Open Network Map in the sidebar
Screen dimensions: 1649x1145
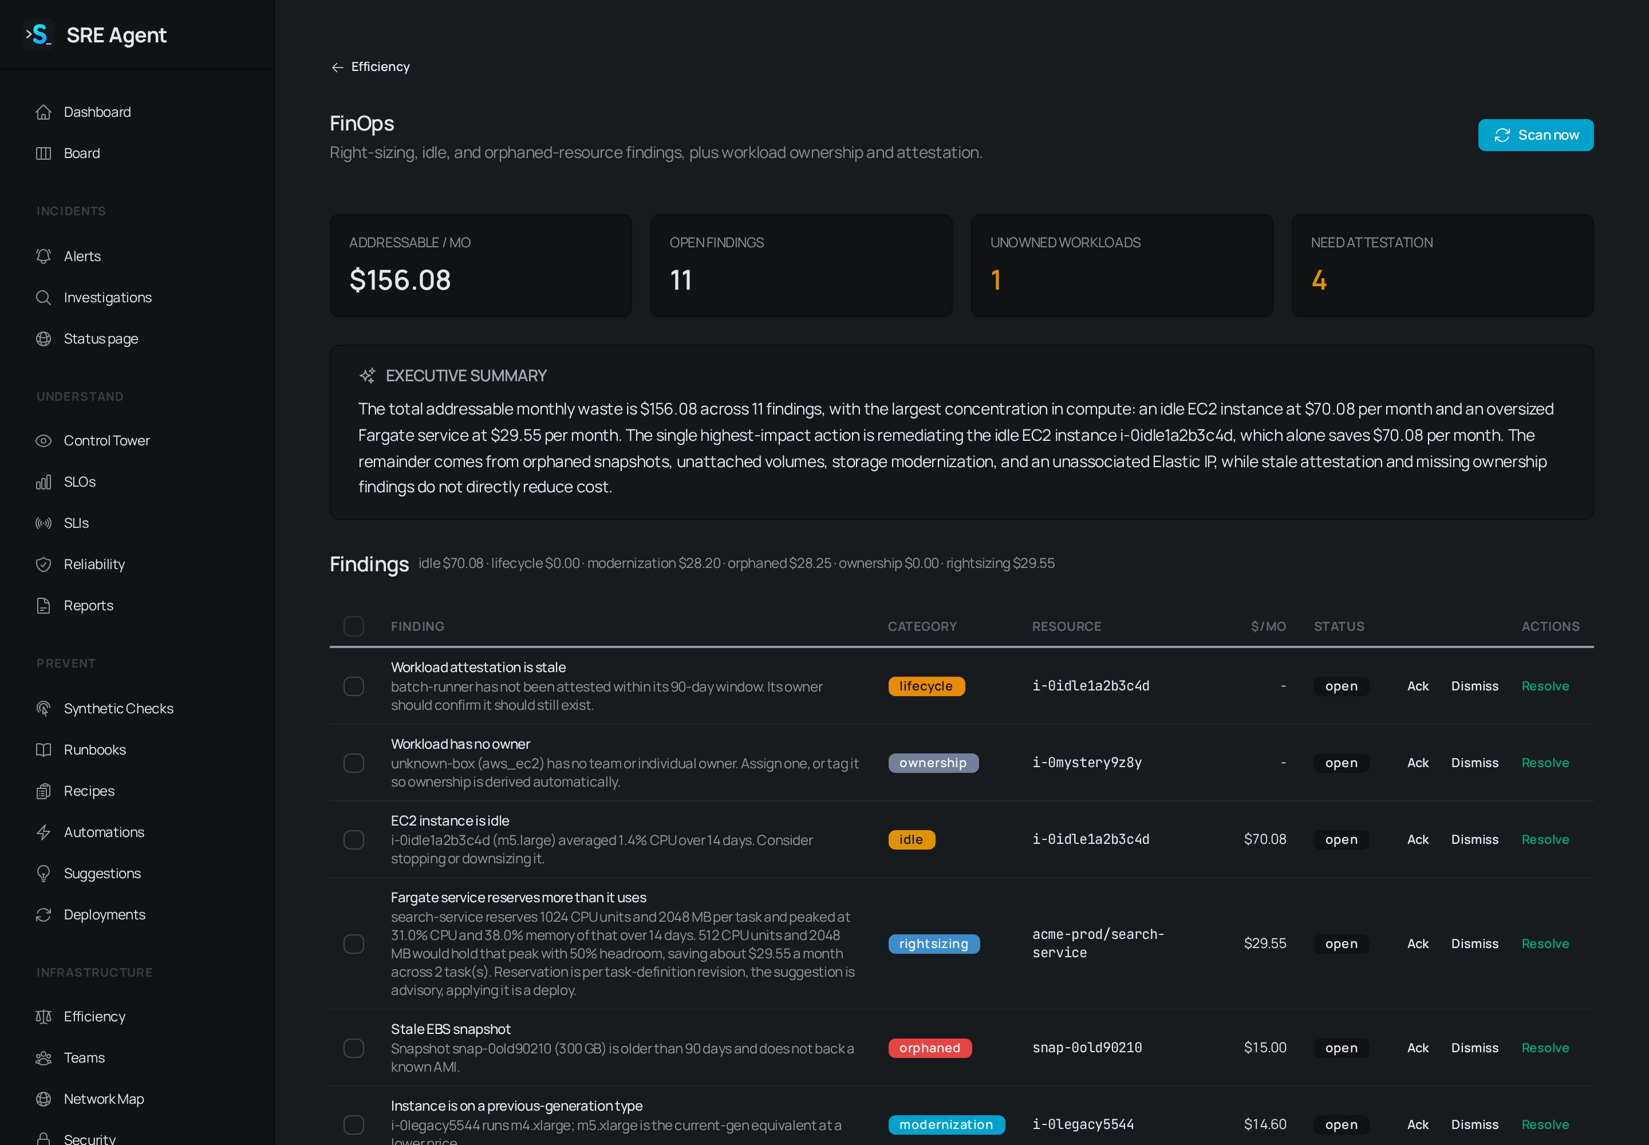coord(103,1099)
